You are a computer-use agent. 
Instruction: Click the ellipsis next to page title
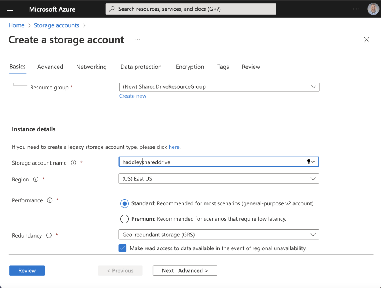tap(138, 40)
